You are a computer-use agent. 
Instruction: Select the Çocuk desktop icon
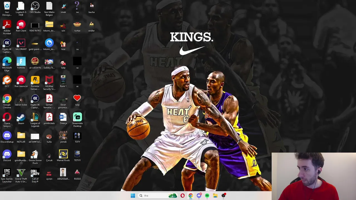click(49, 156)
